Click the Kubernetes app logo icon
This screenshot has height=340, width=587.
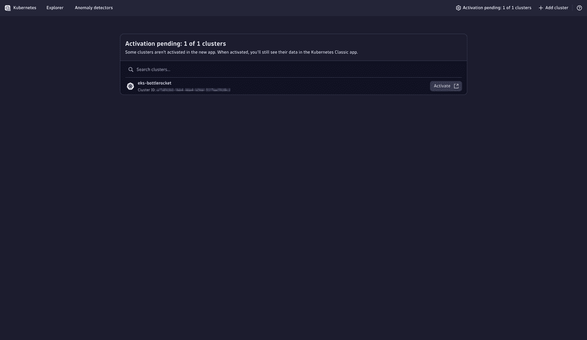click(x=7, y=8)
